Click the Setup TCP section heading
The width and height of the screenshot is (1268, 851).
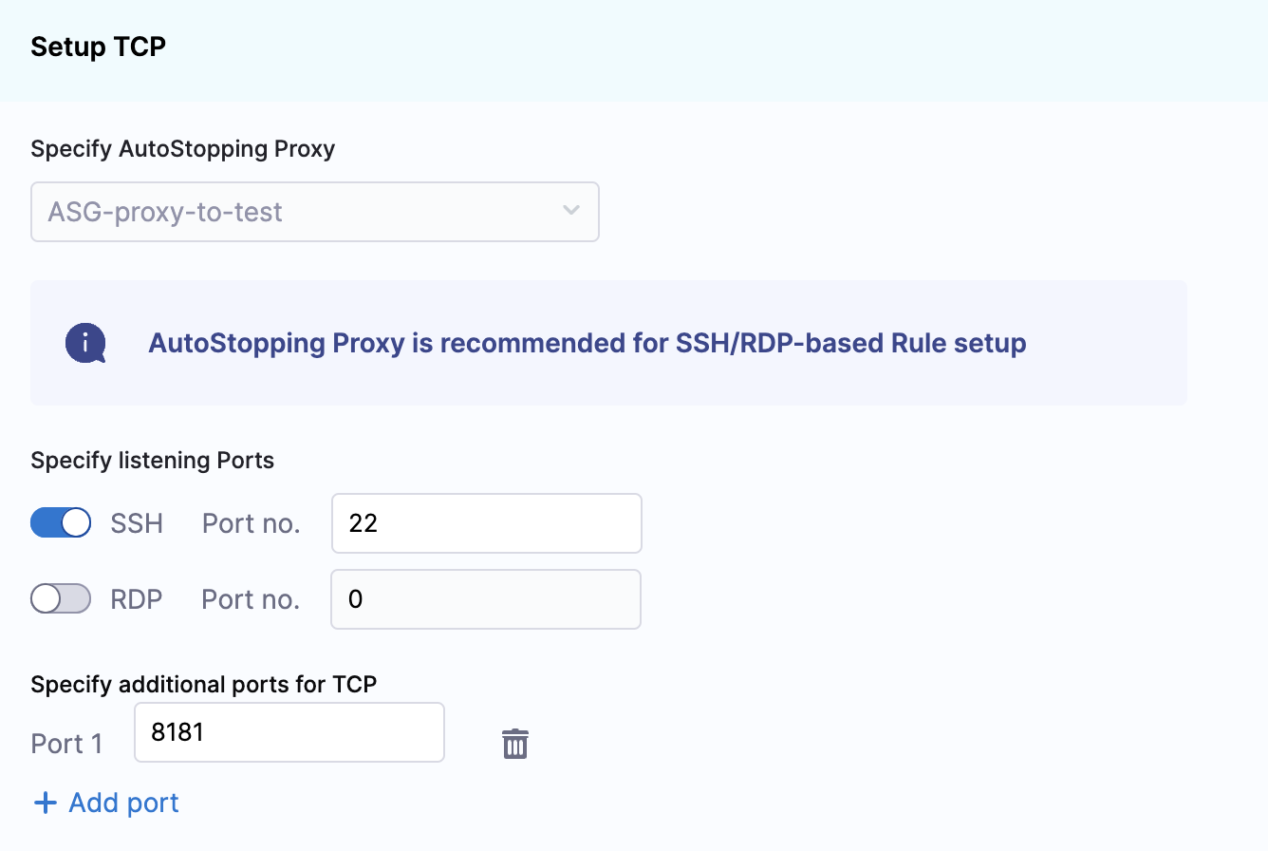pyautogui.click(x=99, y=47)
